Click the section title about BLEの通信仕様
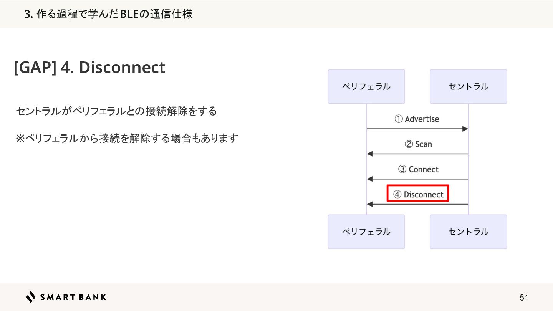553x311 pixels. pos(108,14)
